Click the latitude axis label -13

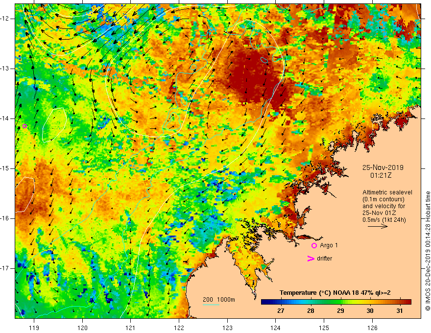(5, 69)
